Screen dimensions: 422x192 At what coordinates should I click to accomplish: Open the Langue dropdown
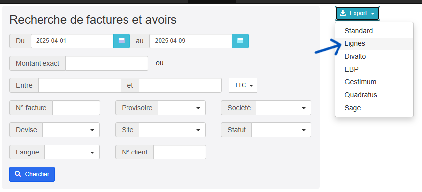click(x=72, y=152)
